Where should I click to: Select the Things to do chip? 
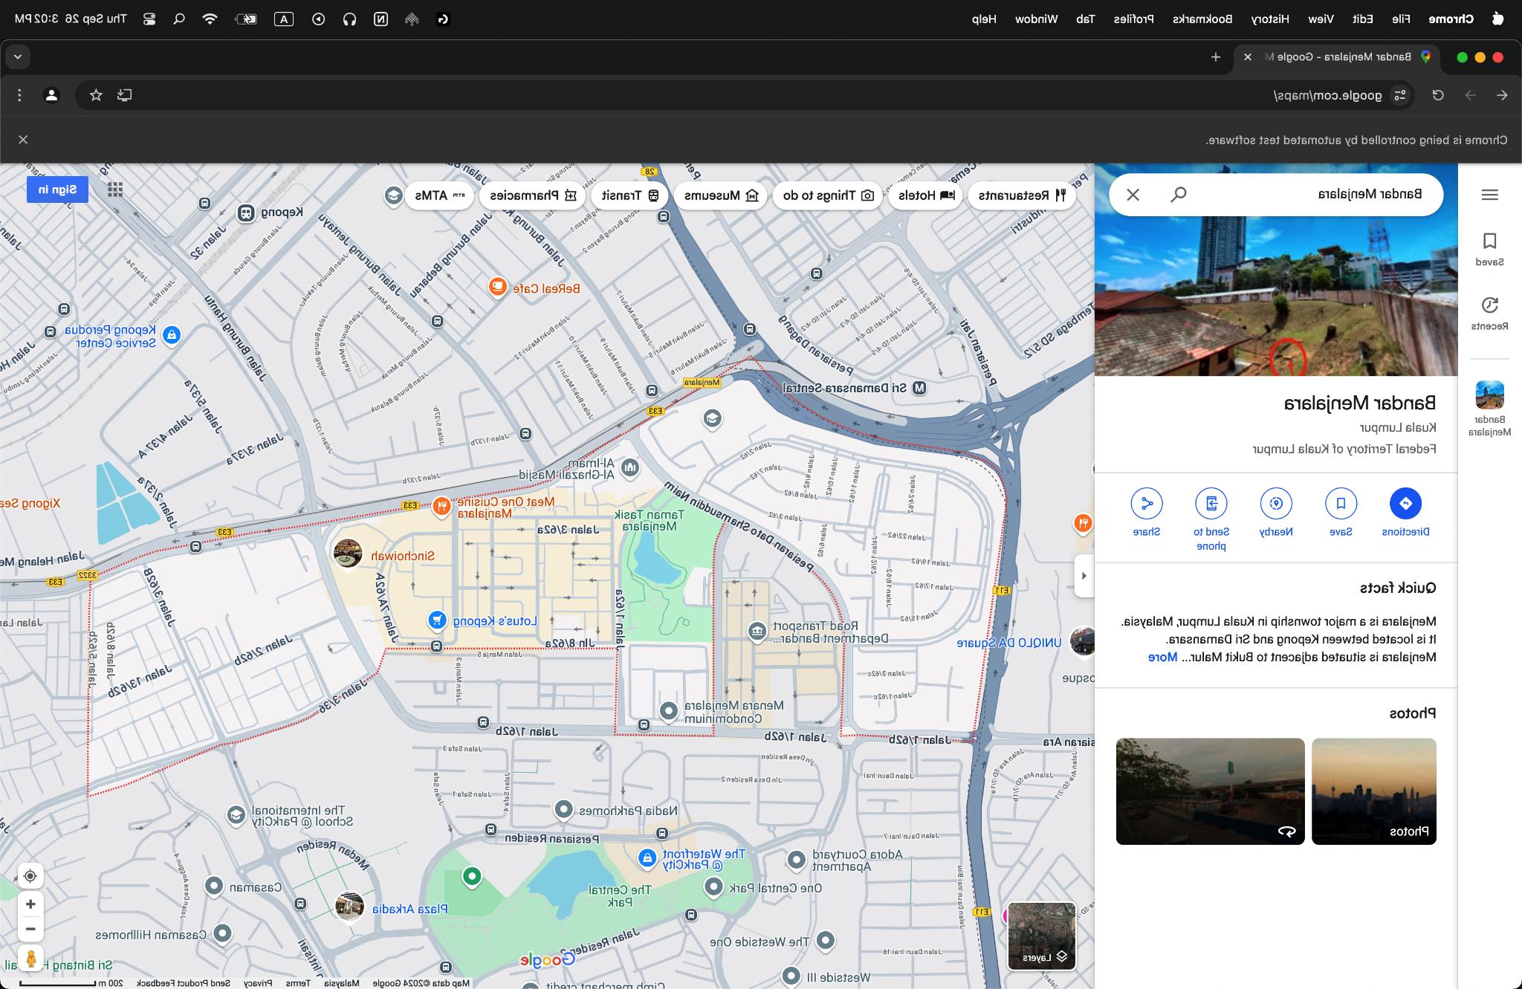pyautogui.click(x=828, y=195)
